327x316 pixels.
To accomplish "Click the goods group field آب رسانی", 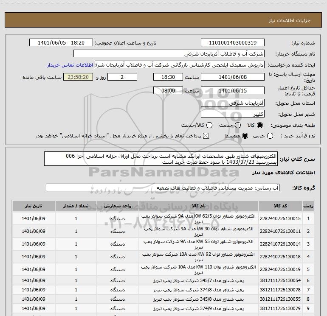I will coord(163,187).
